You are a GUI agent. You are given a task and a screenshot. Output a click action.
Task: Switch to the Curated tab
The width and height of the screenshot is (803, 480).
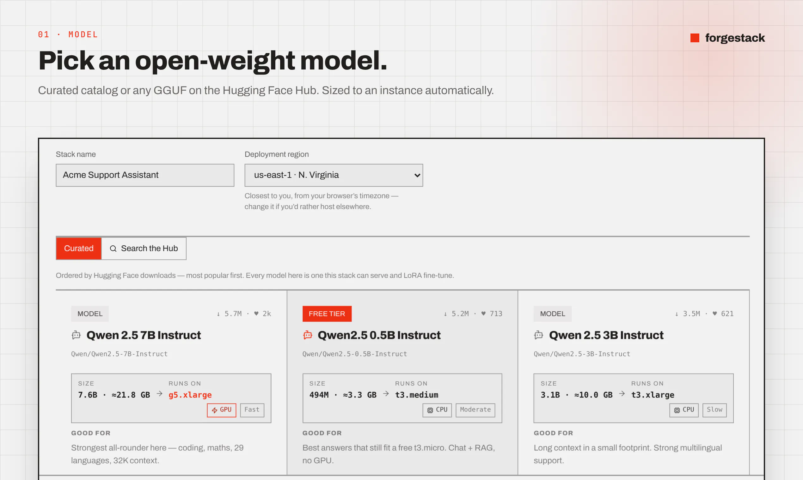[79, 249]
